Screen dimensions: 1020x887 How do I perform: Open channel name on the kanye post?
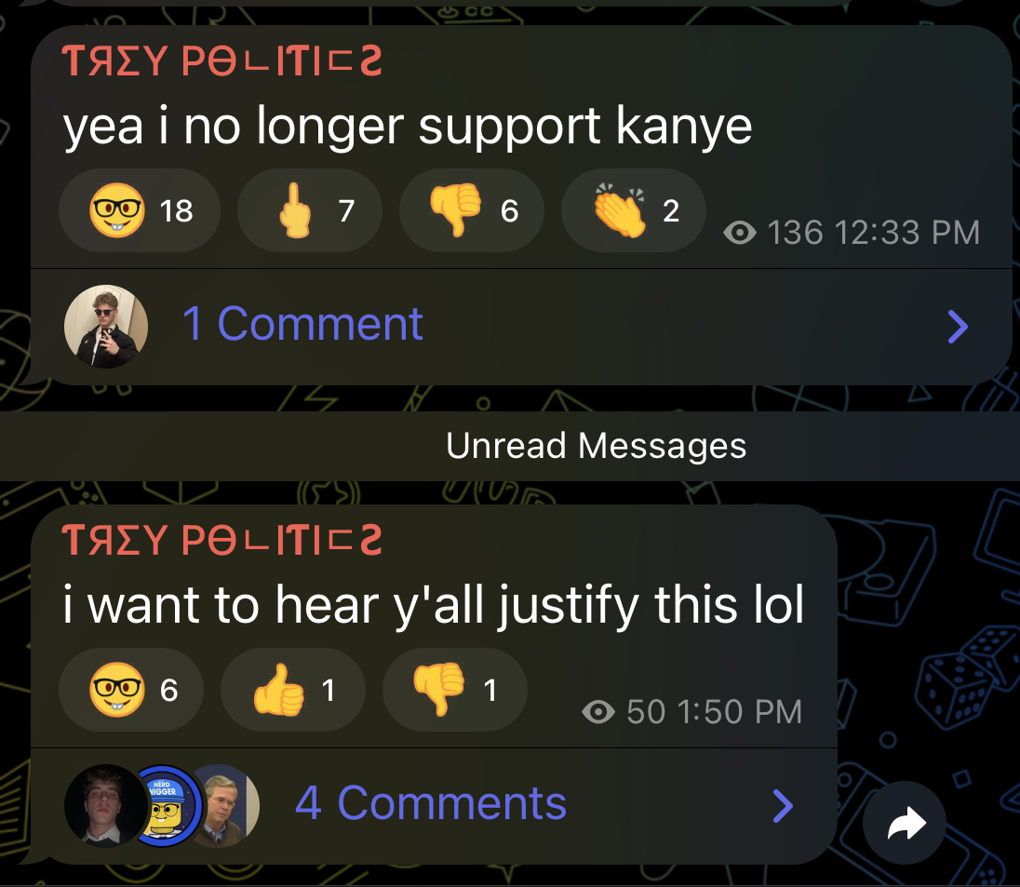click(221, 61)
